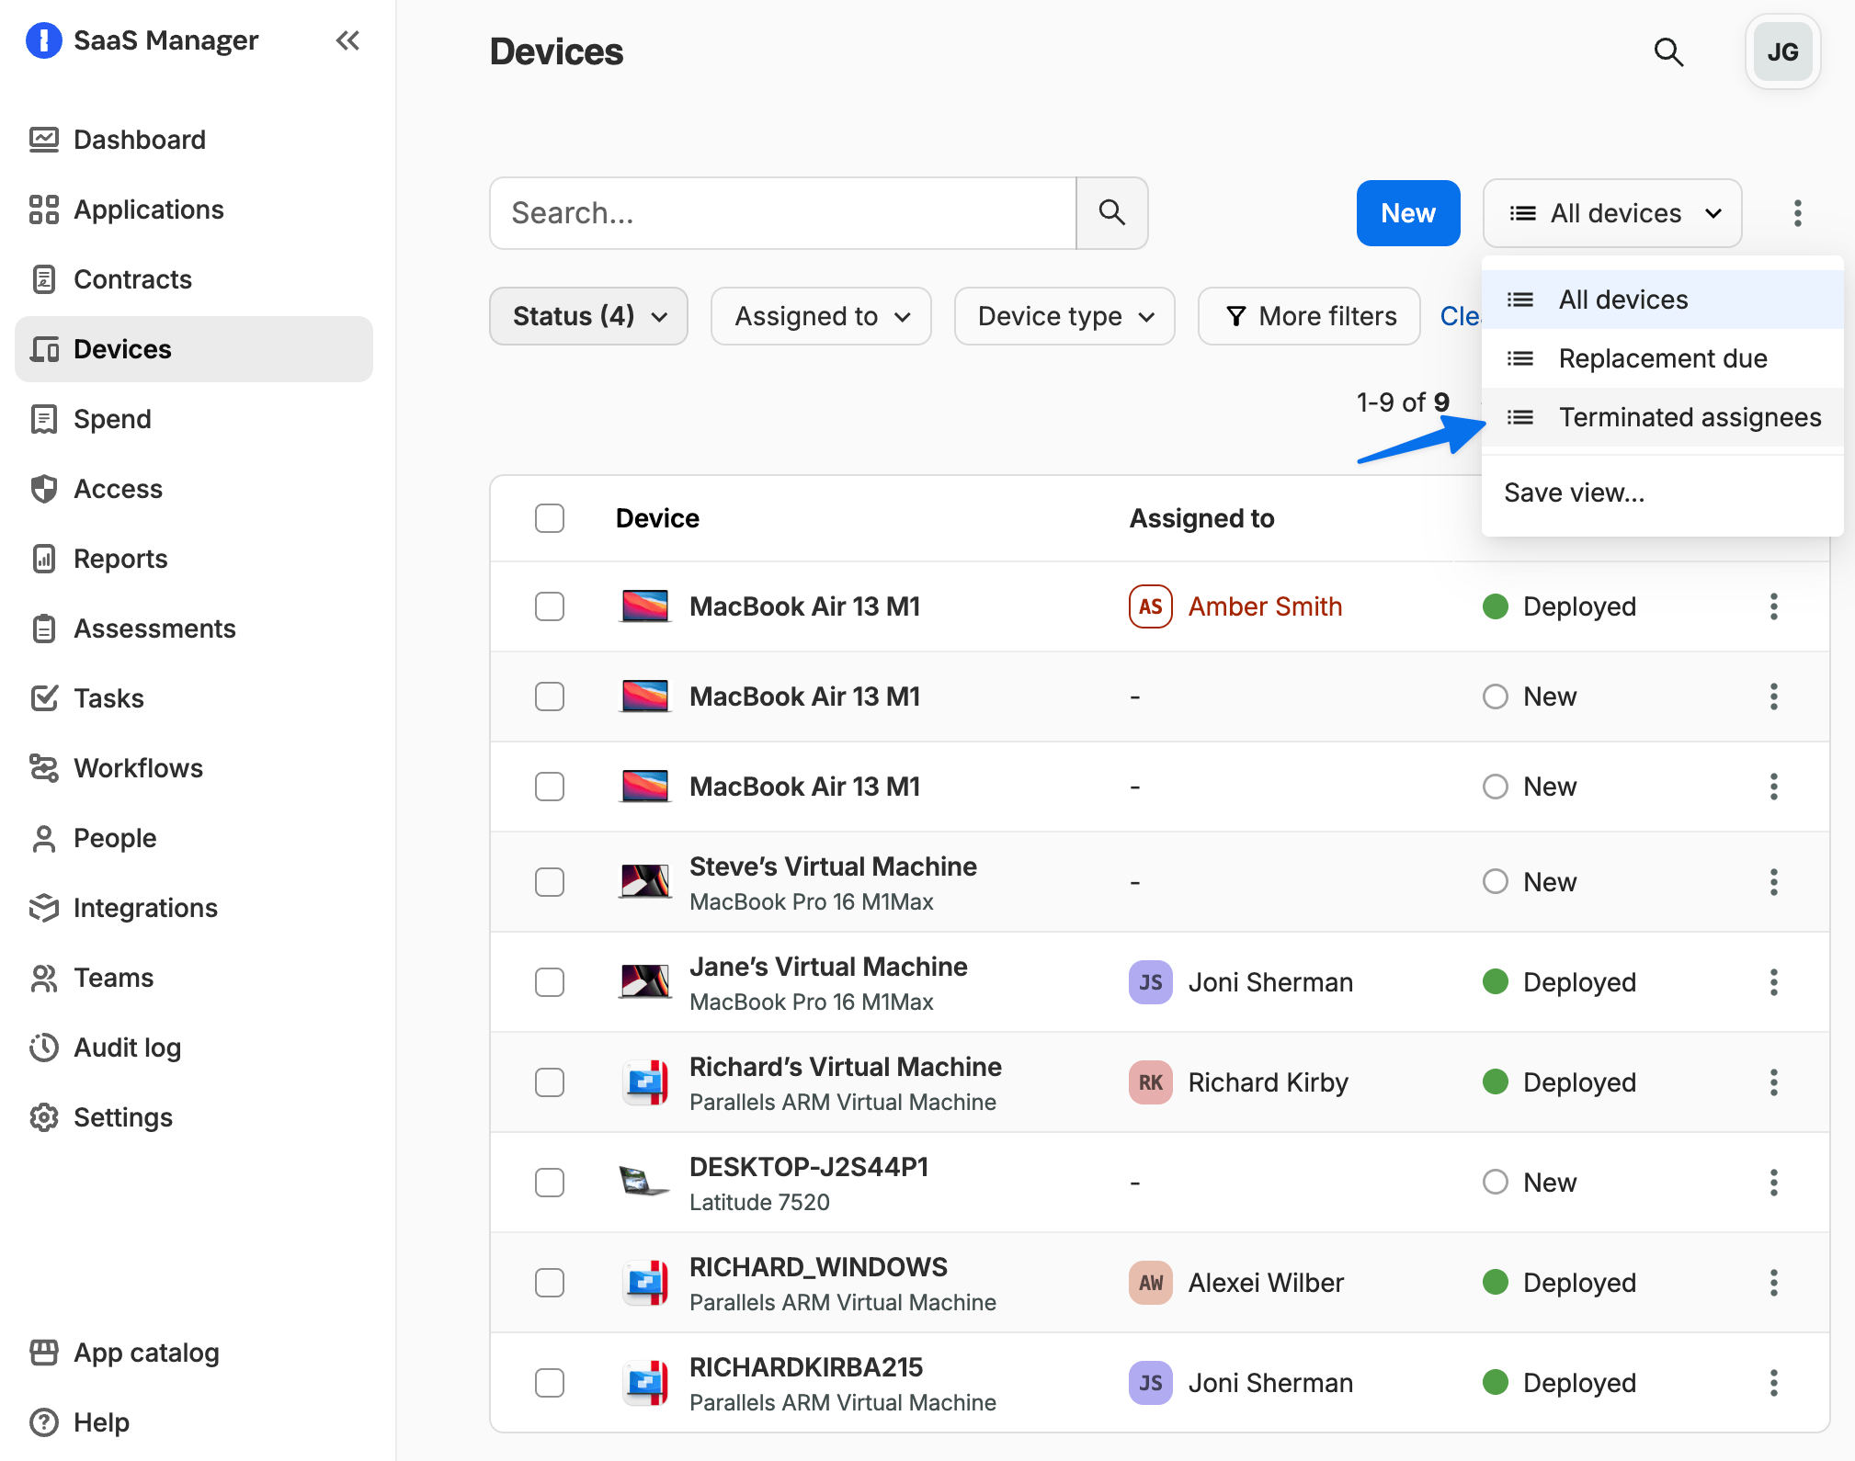Click the Tasks checkmark icon
The width and height of the screenshot is (1855, 1461).
coord(43,698)
